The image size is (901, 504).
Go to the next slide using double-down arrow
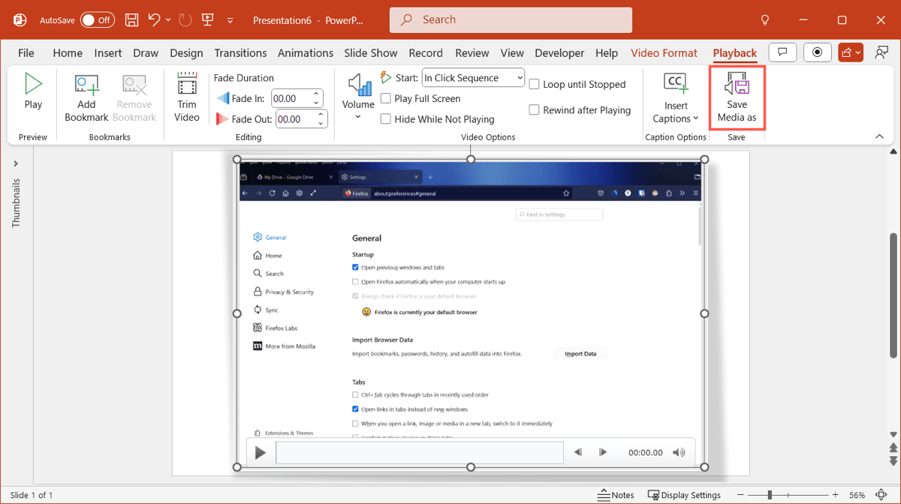pos(893,460)
